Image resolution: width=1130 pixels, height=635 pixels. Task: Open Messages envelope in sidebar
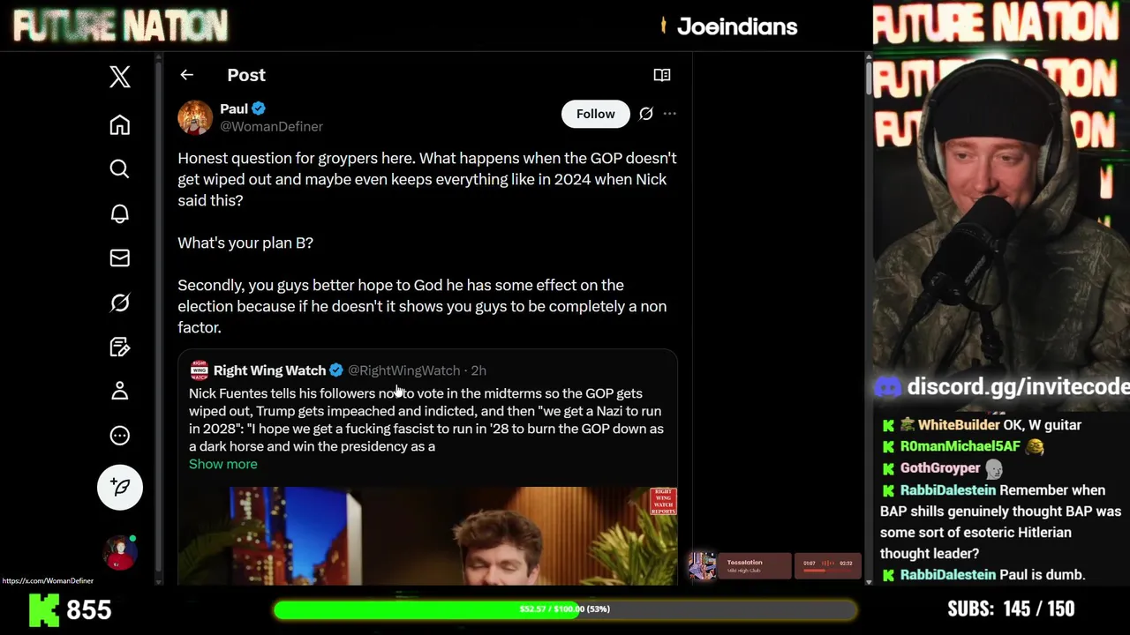pos(120,258)
